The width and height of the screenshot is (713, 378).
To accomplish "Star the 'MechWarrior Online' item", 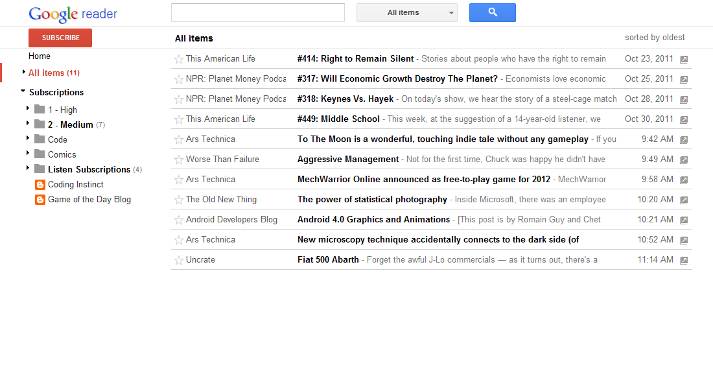I will coord(179,180).
